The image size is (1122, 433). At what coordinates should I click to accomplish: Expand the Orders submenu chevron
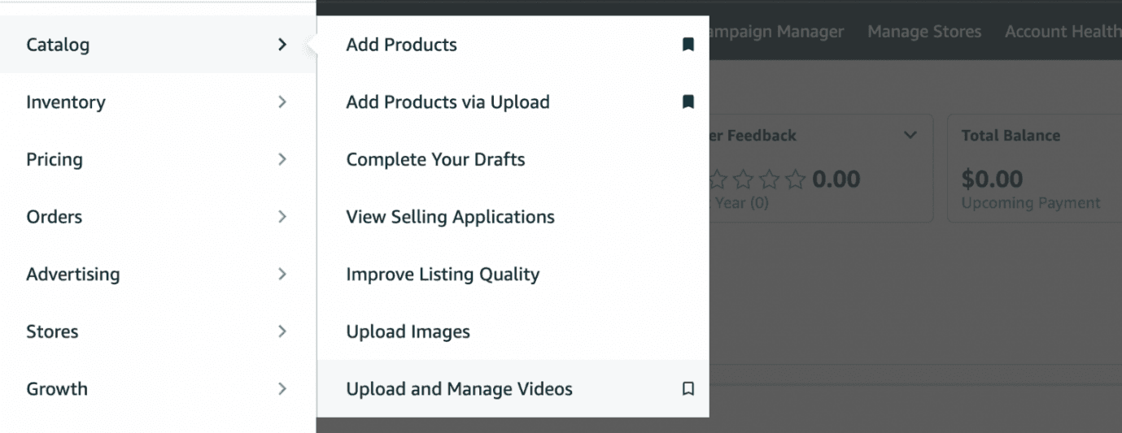[x=282, y=217]
